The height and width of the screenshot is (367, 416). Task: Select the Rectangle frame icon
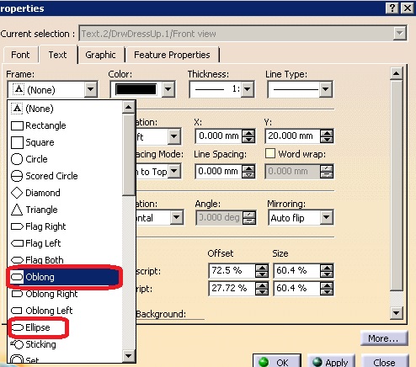(x=17, y=125)
